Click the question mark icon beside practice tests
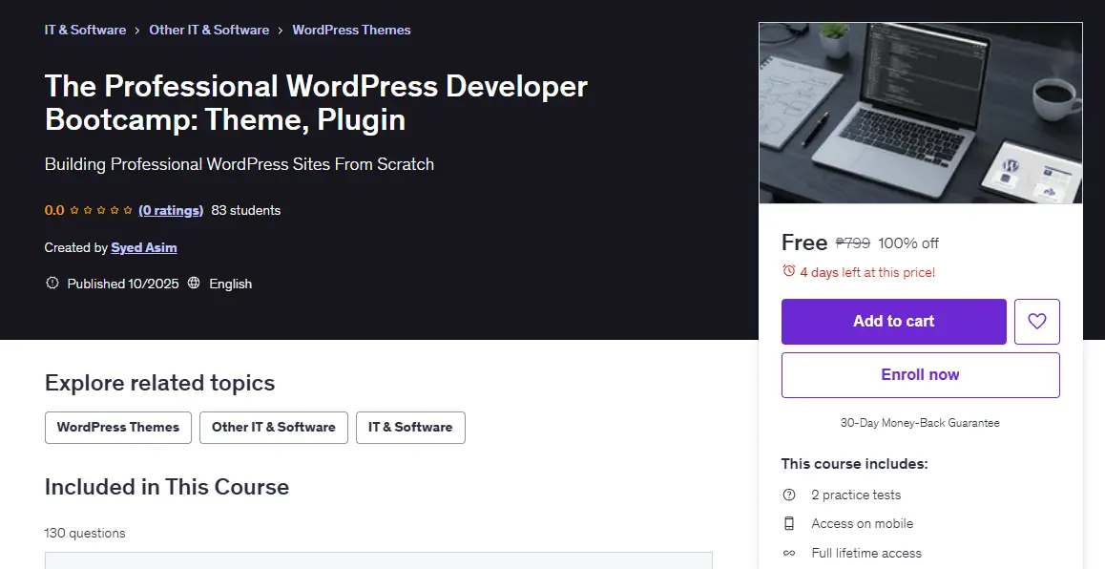Screen dimensions: 1105x569 pos(789,495)
